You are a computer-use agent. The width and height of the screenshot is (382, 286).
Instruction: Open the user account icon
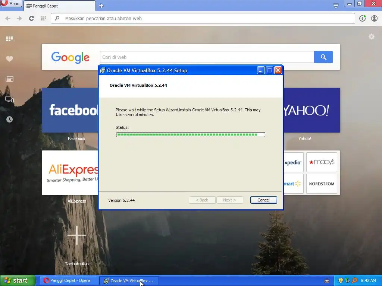coord(374,19)
